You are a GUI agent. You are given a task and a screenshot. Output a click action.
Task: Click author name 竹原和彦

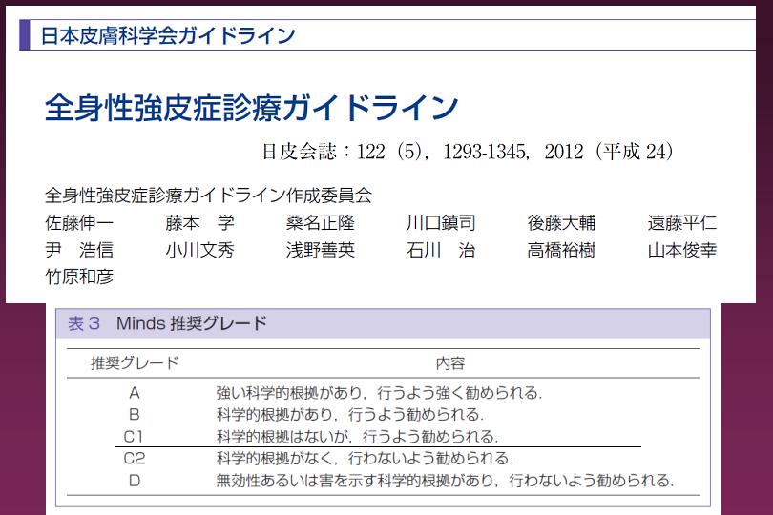[79, 277]
